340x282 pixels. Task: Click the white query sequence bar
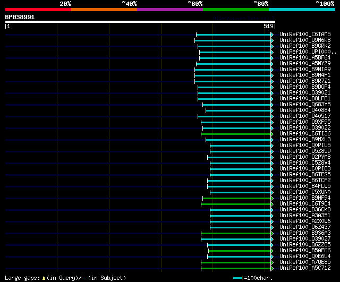click(x=140, y=22)
